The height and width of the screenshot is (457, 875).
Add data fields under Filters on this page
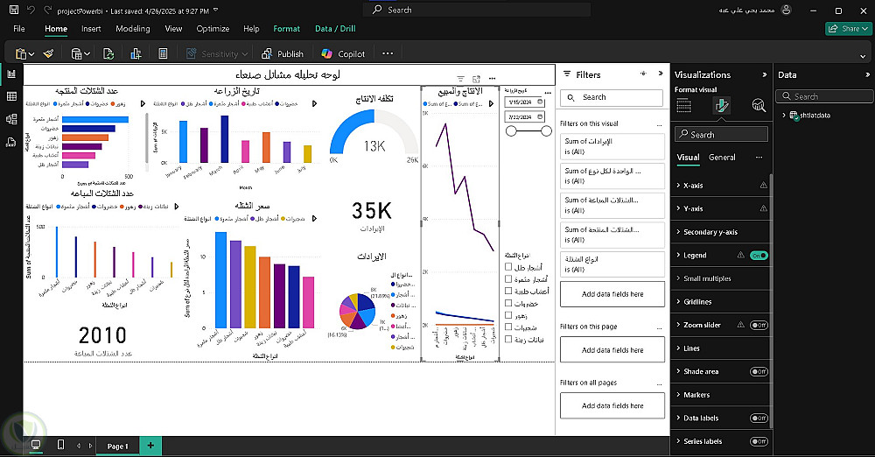pos(612,350)
